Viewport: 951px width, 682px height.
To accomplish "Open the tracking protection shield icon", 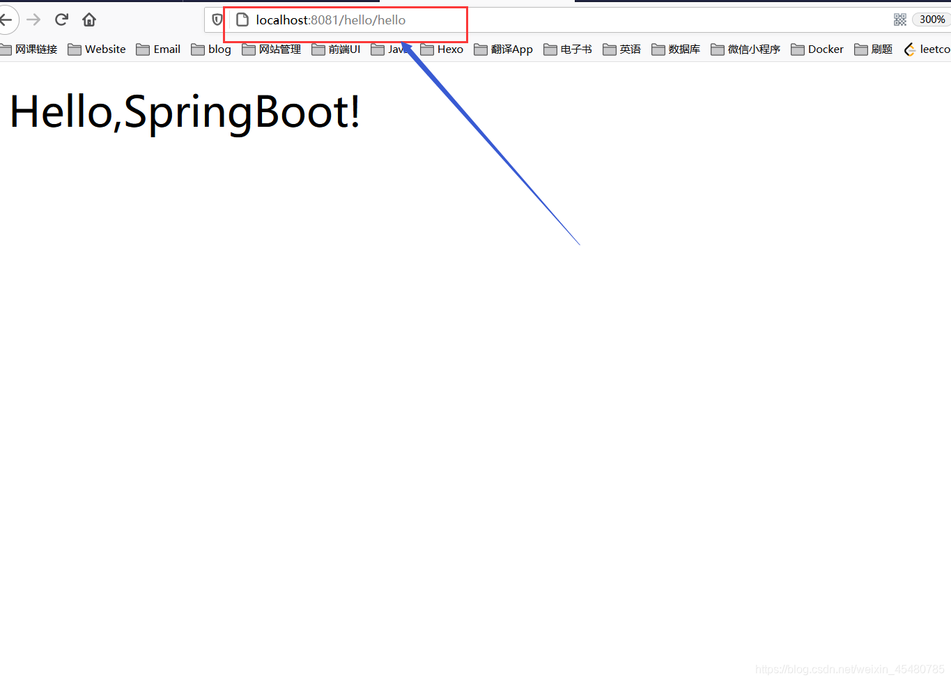I will (217, 20).
